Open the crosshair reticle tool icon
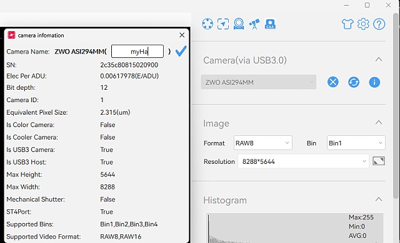Viewport: 400px width, 243px height. tap(207, 24)
